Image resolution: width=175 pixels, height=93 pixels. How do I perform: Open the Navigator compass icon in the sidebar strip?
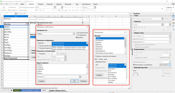point(173,26)
